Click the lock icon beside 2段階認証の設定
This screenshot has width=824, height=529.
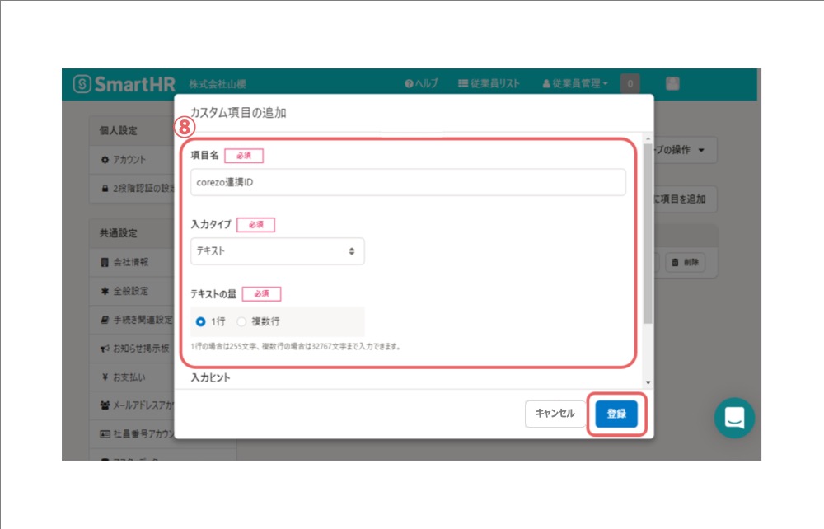[x=105, y=188]
